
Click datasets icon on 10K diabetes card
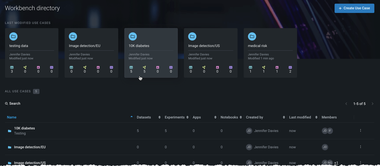[131, 68]
